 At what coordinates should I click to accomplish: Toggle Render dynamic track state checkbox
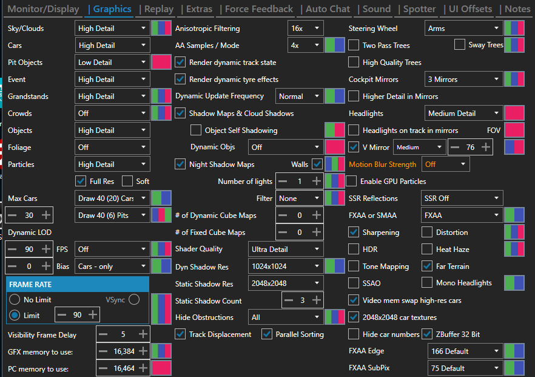(180, 62)
